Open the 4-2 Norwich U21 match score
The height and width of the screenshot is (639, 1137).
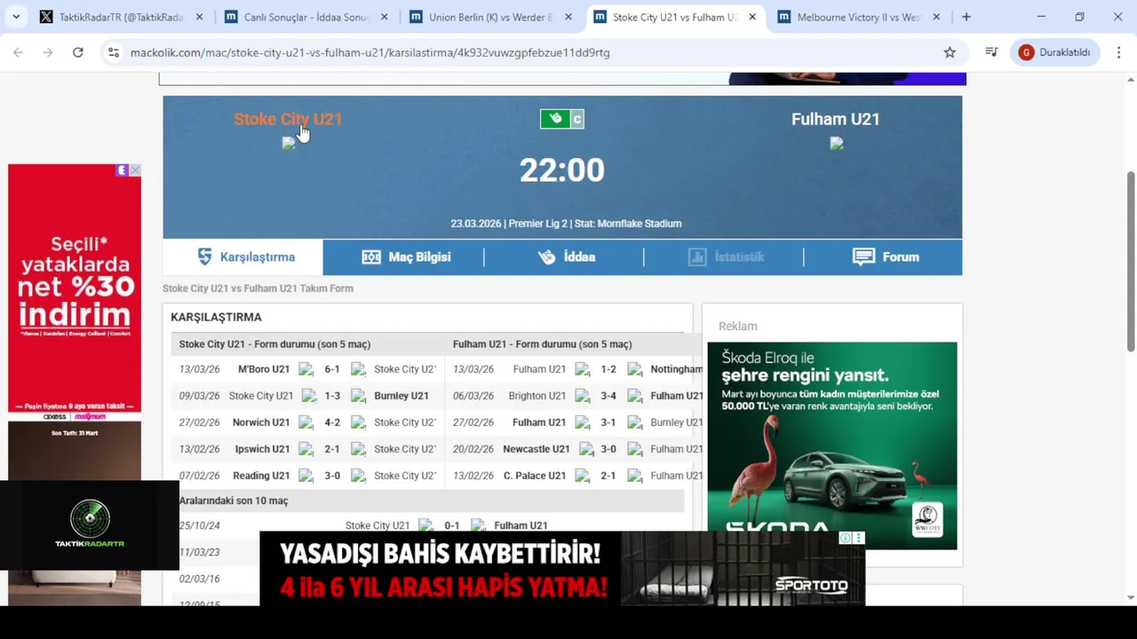tap(332, 422)
